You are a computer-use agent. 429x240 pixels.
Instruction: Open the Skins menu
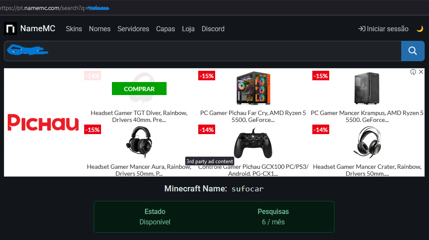[74, 29]
